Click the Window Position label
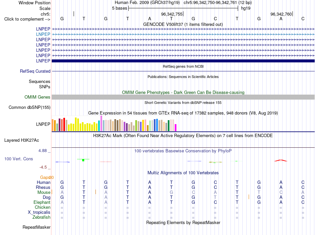This screenshot has height=235, width=315. 34,3
